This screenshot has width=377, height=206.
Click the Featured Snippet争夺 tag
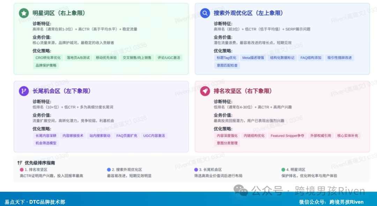287,135
